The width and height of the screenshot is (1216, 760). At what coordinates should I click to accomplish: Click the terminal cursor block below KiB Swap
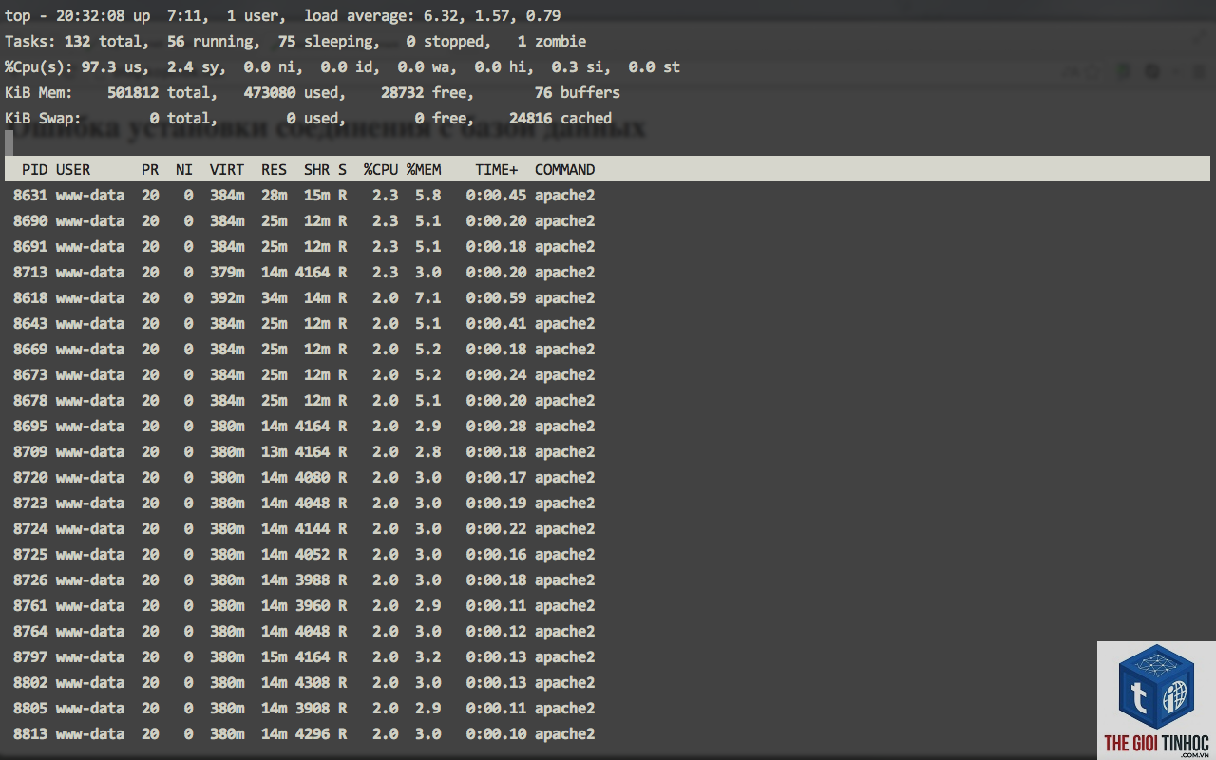(9, 143)
